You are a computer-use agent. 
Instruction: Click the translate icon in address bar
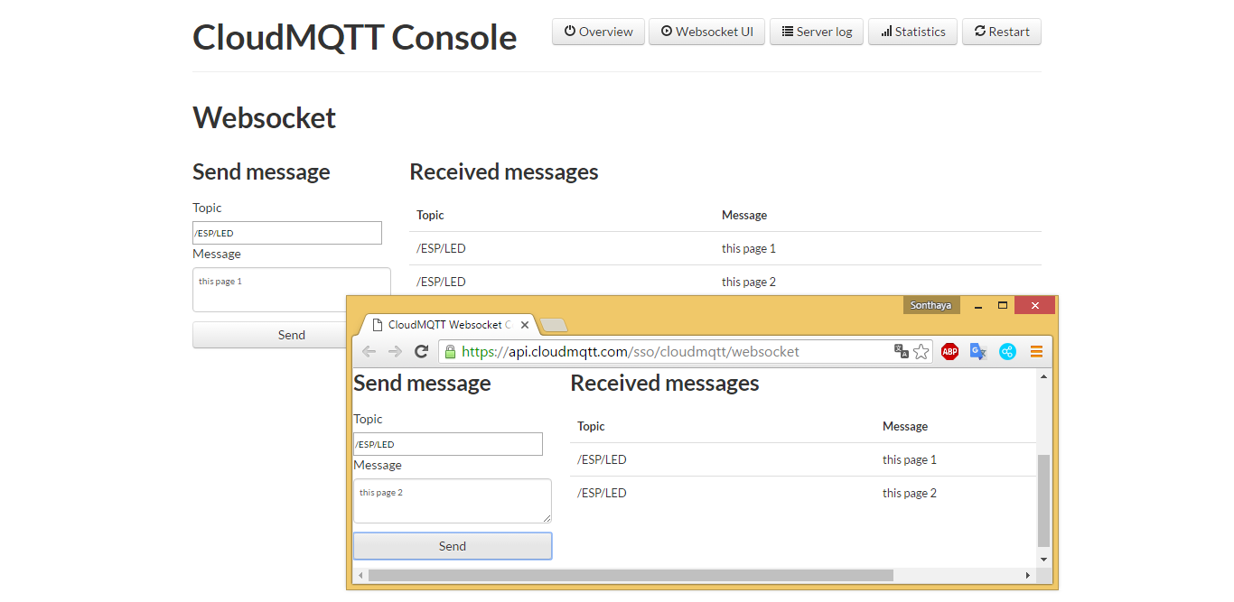click(x=901, y=352)
